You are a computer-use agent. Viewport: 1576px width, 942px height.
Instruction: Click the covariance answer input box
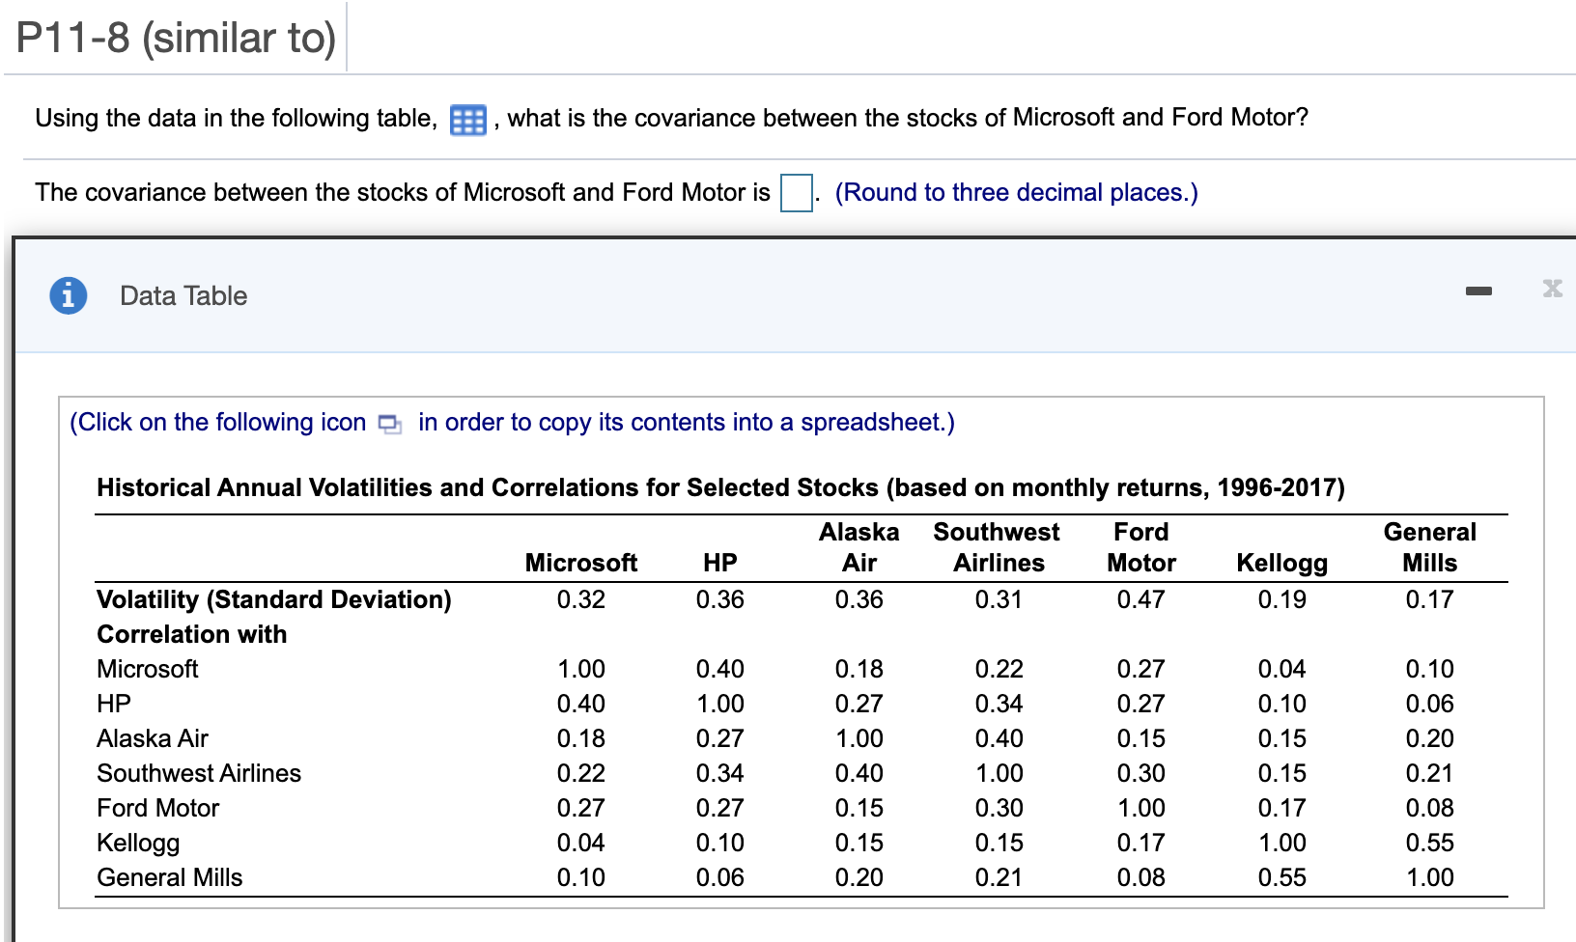[797, 192]
